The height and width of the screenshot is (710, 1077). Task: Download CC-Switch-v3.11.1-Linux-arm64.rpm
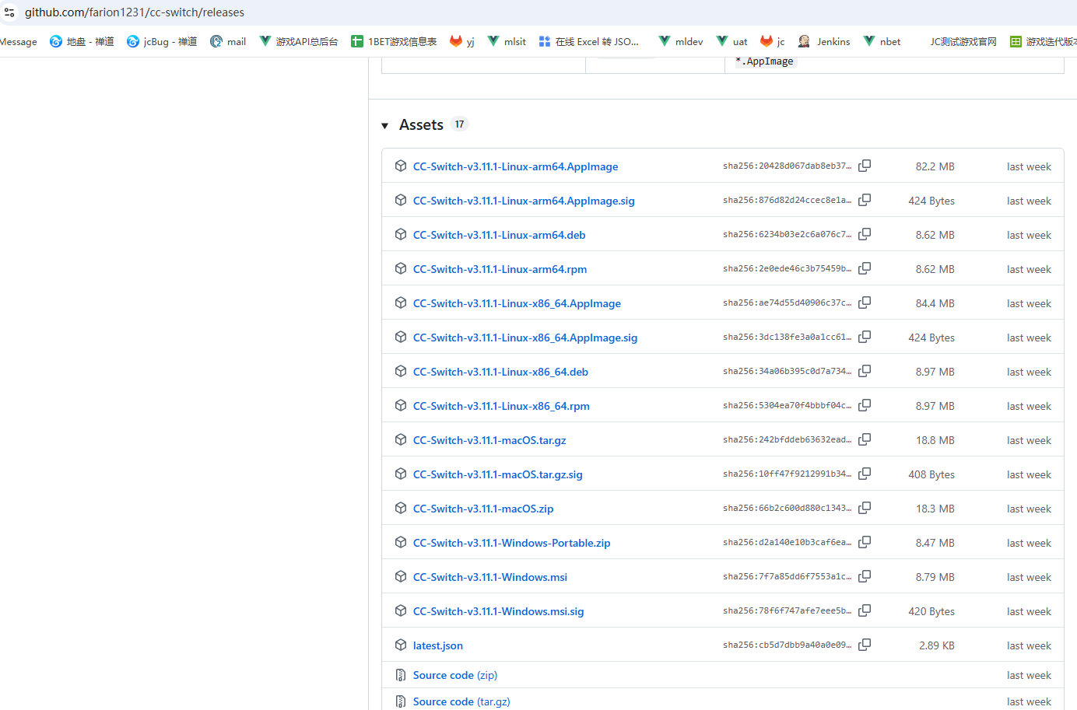click(x=500, y=269)
